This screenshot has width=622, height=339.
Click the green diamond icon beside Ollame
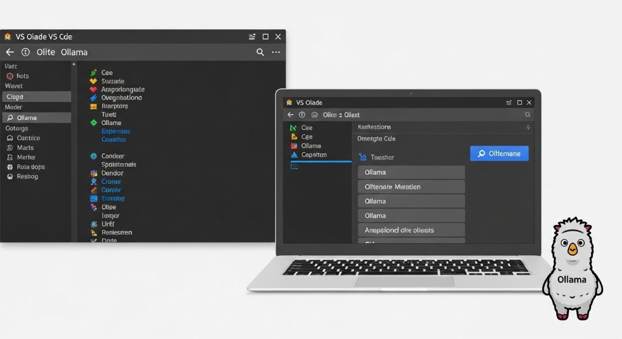(x=94, y=123)
